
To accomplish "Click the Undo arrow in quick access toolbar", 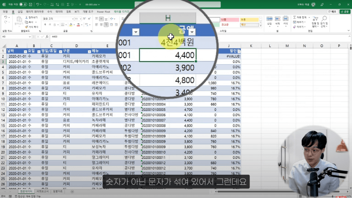I will (x=37, y=4).
